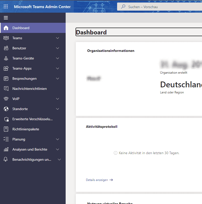
Task: Click the Teams-Geräte bell-shaped device icon
Action: click(6, 58)
